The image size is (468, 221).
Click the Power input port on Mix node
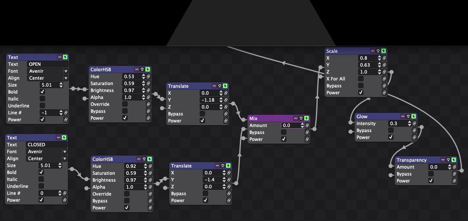[244, 139]
